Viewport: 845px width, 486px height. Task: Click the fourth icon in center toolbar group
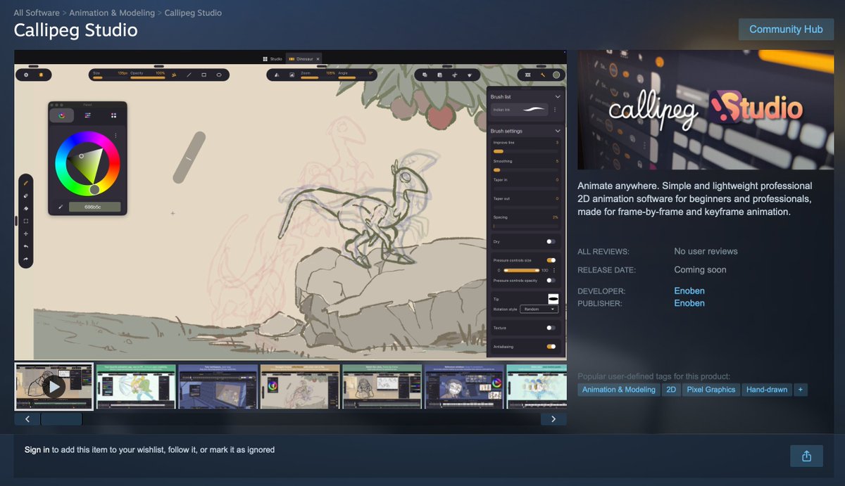point(470,74)
